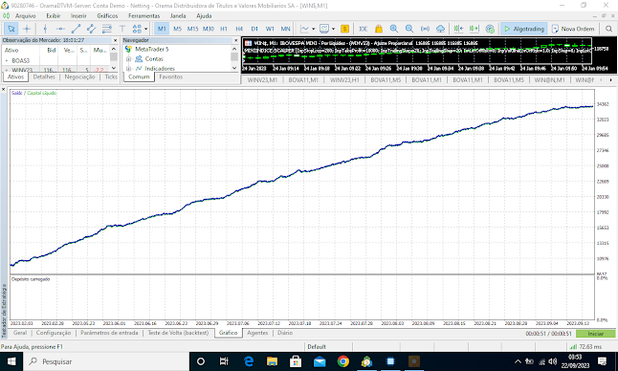Close the Observação do Mercado panel
This screenshot has height=371, width=618.
(115, 40)
